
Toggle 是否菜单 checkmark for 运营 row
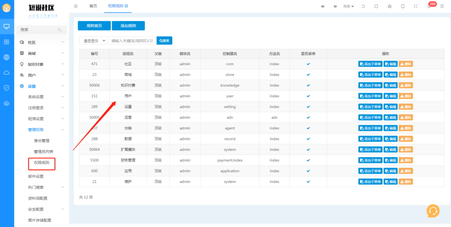(308, 118)
